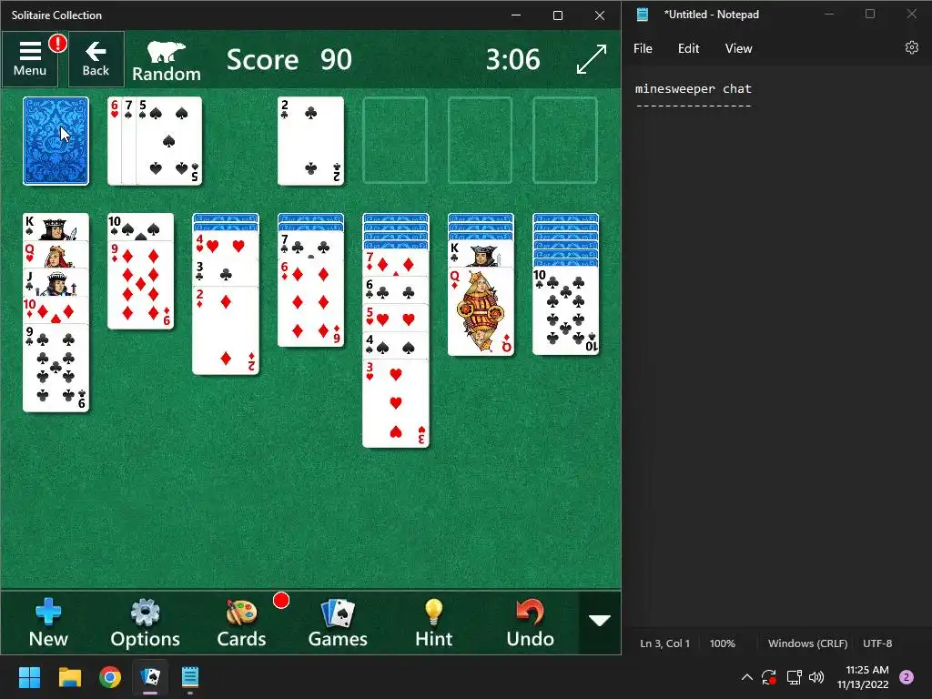This screenshot has height=699, width=932.
Task: Click the 2 of clubs foundation card
Action: click(x=311, y=141)
